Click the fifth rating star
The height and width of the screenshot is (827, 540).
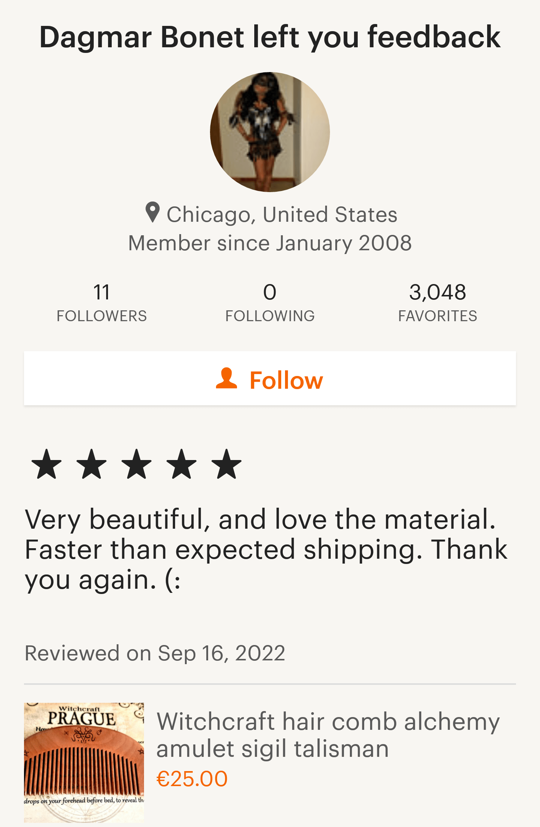click(x=226, y=464)
